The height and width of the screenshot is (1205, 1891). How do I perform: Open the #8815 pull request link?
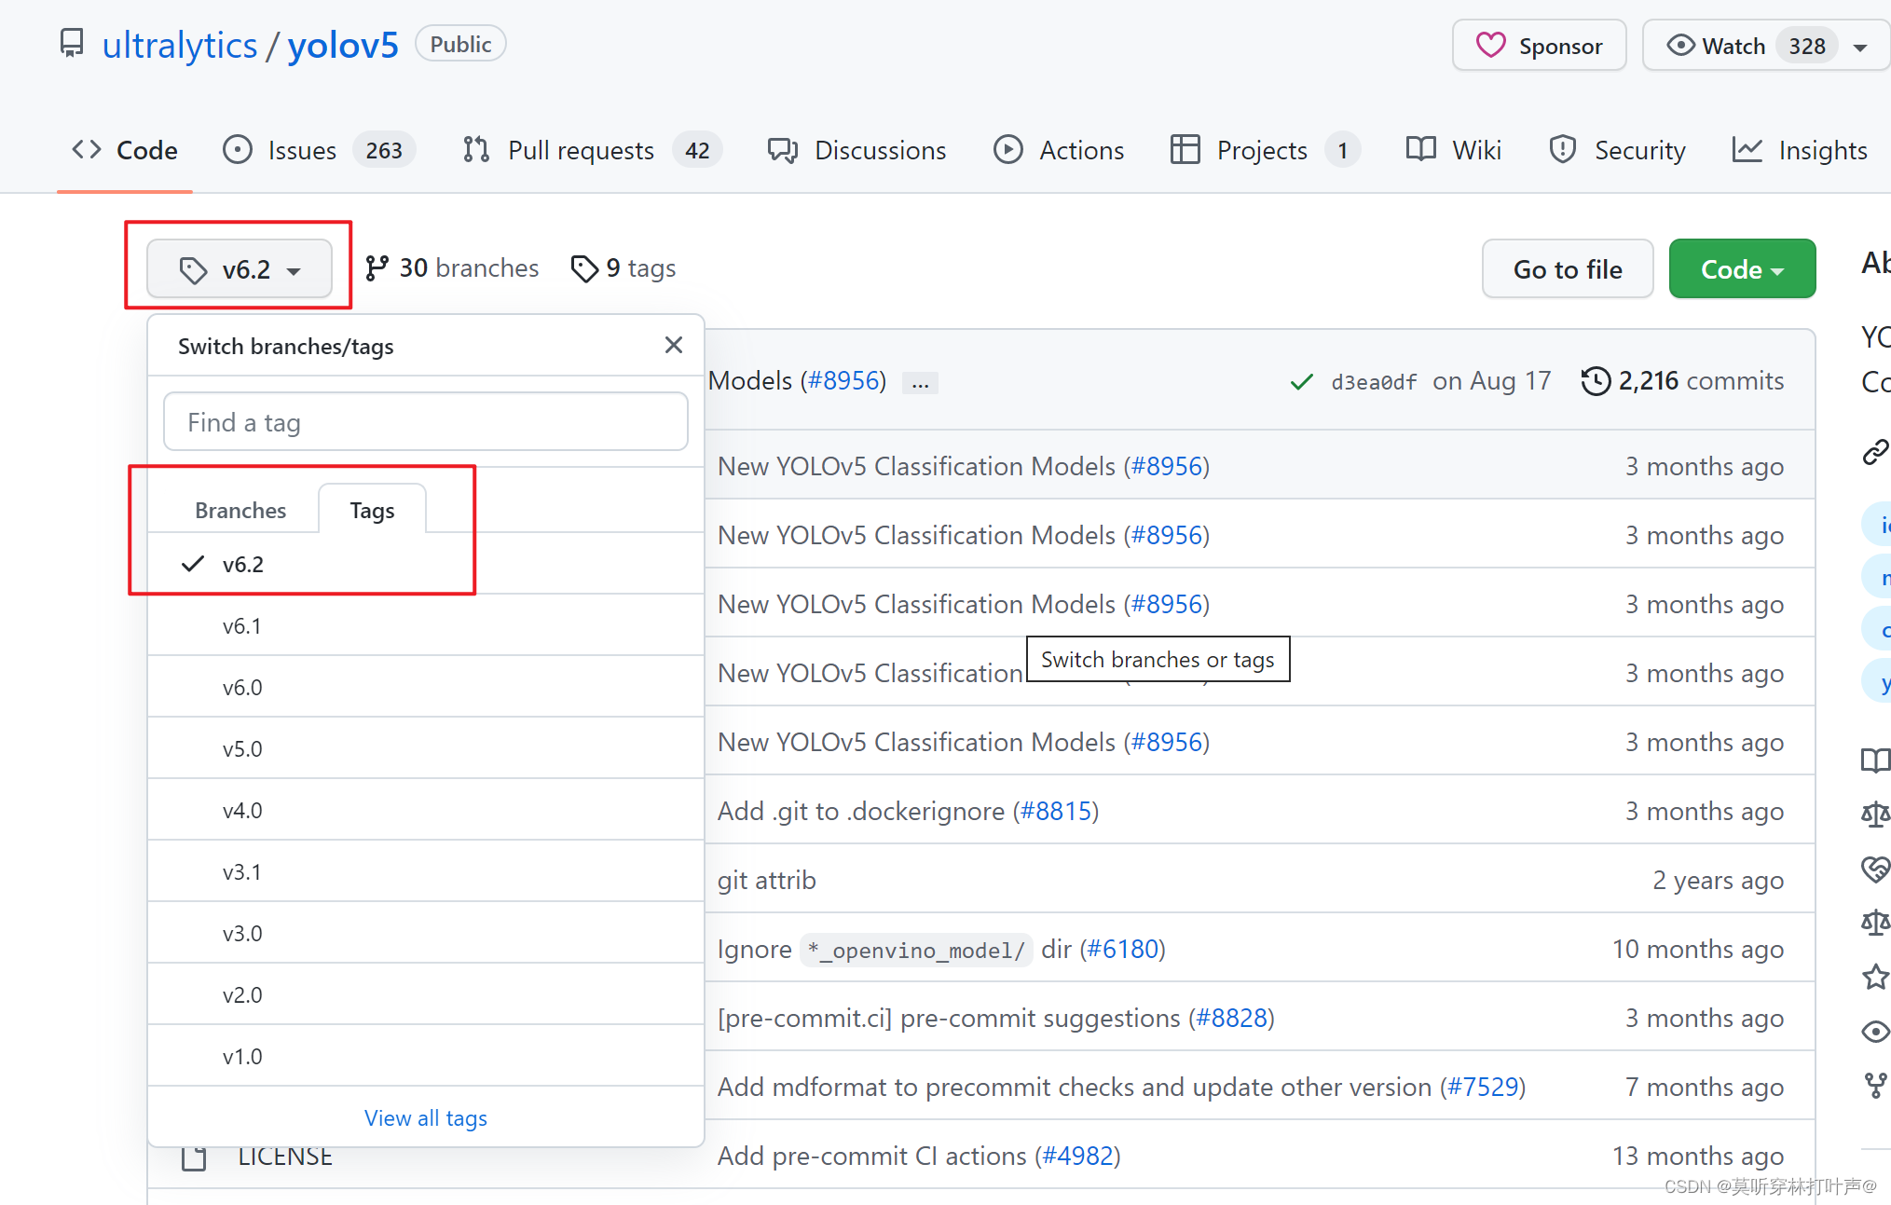[x=1056, y=811]
